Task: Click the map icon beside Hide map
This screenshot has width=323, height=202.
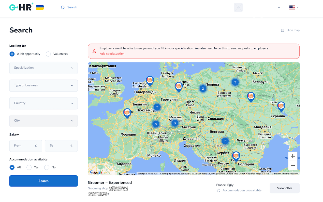Action: click(283, 30)
